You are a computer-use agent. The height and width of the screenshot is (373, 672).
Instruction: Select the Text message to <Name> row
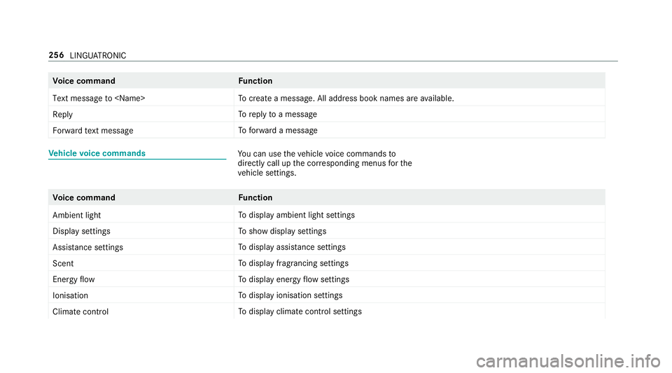(327, 98)
